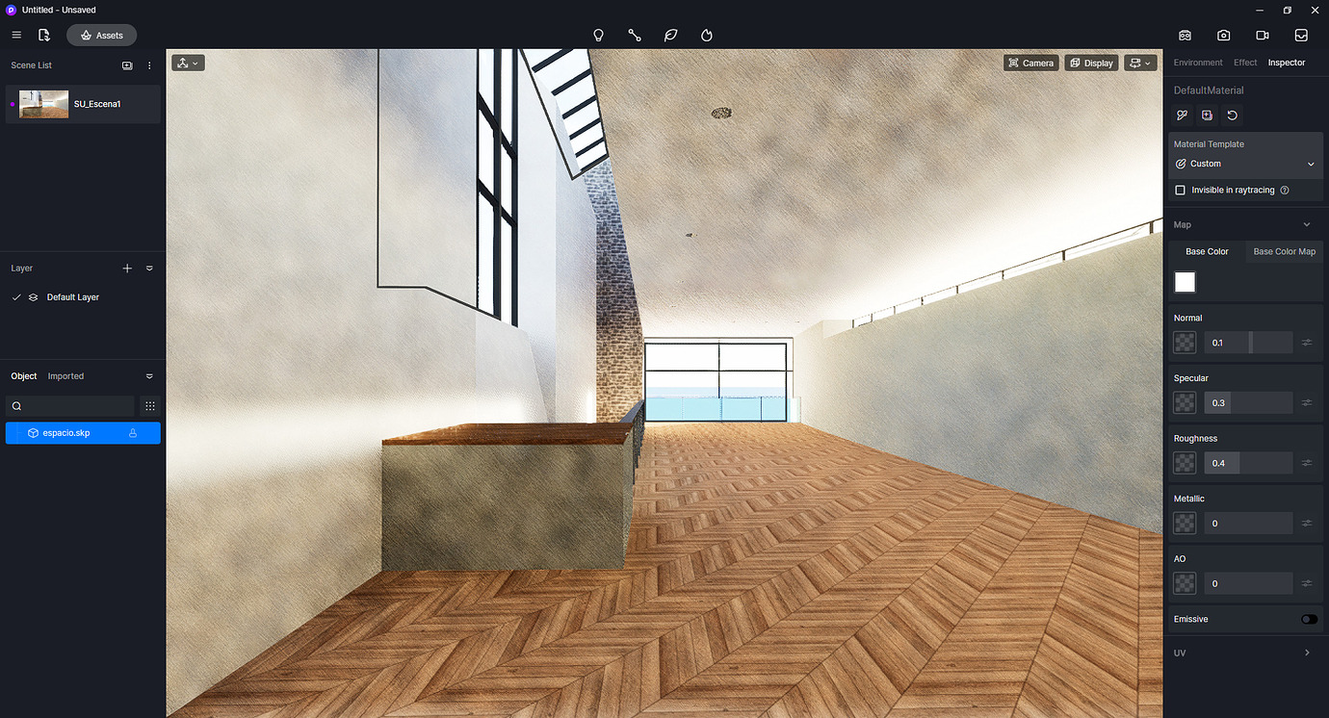Open the Material Template Custom dropdown
This screenshot has height=718, width=1329.
[x=1245, y=164]
